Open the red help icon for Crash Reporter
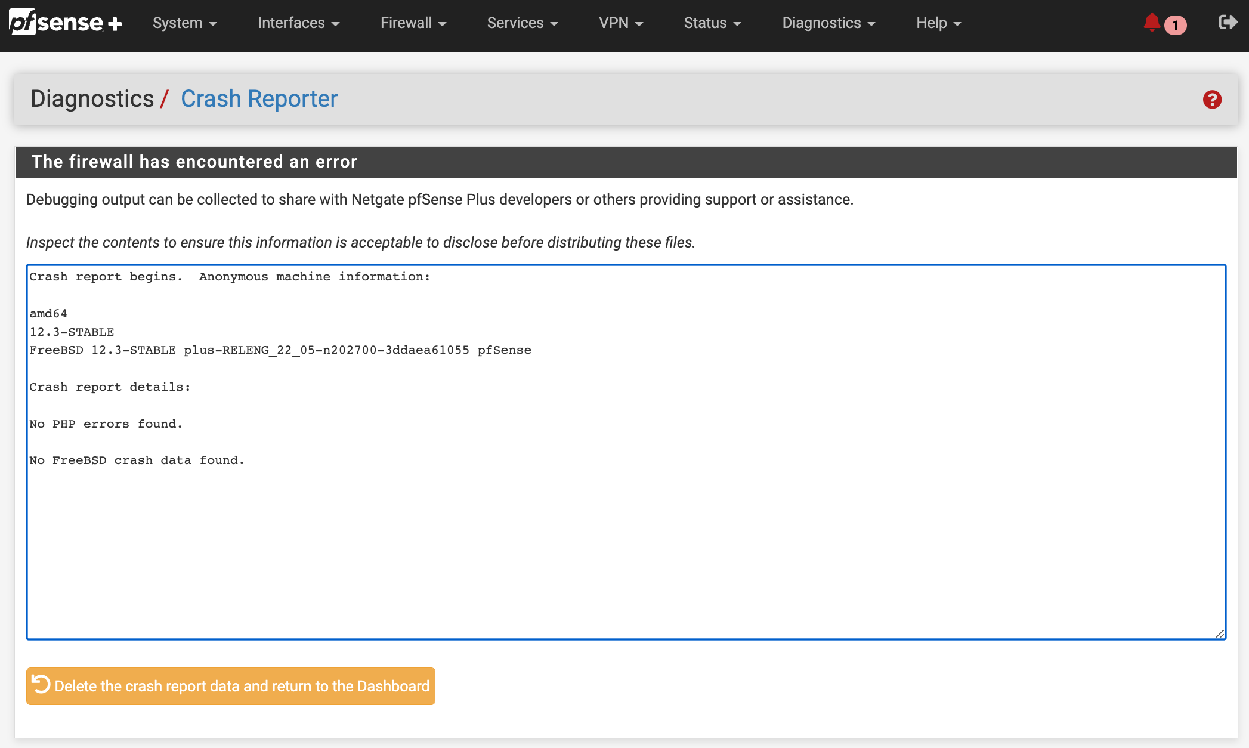 (x=1211, y=100)
